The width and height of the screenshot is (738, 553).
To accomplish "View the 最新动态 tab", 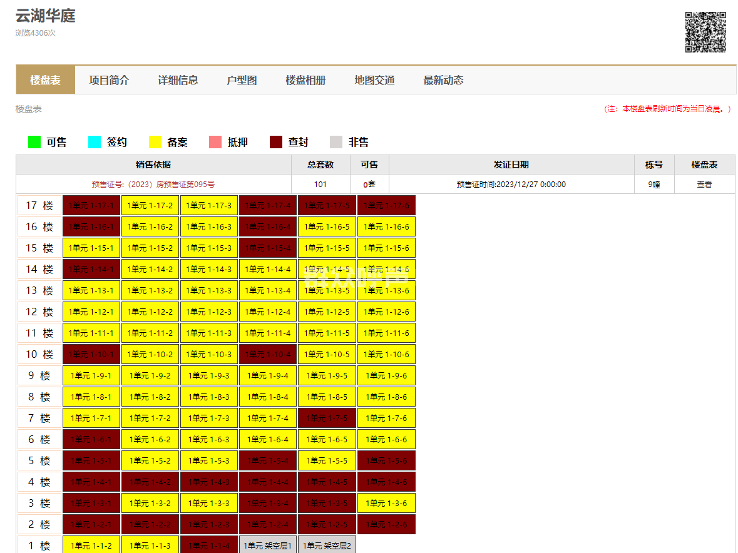I will pyautogui.click(x=443, y=80).
